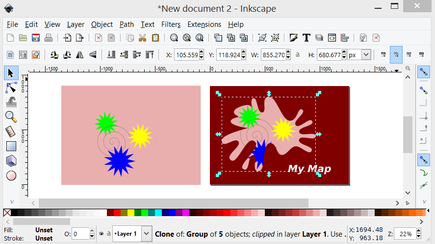Expand the Layer 1 dropdown
Image resolution: width=435 pixels, height=244 pixels.
pos(146,234)
